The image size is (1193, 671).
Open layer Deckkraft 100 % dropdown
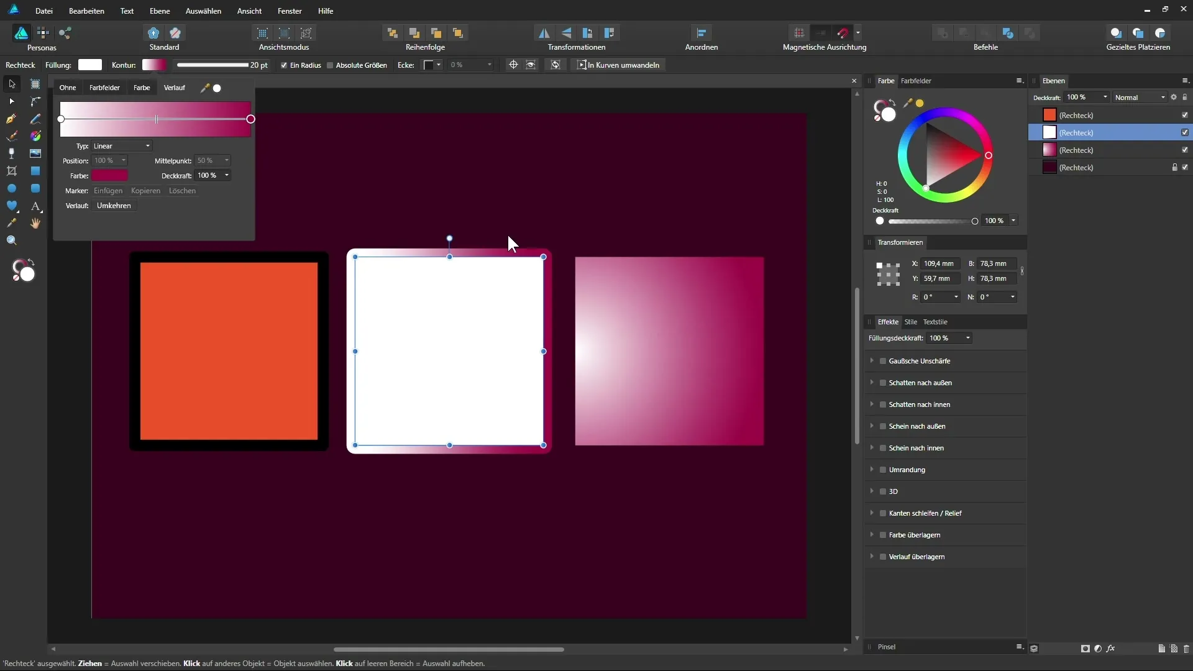point(1105,98)
